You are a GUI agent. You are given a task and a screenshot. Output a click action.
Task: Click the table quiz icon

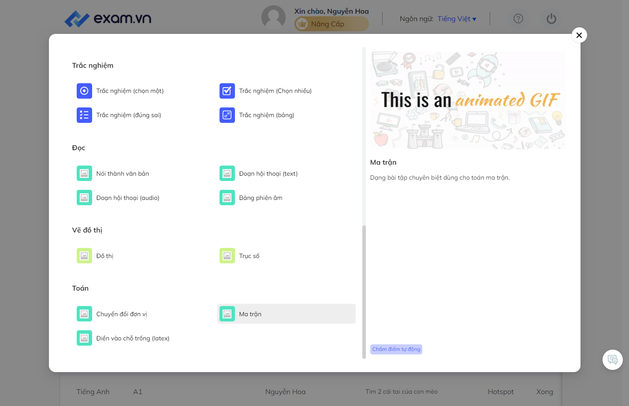click(x=227, y=115)
